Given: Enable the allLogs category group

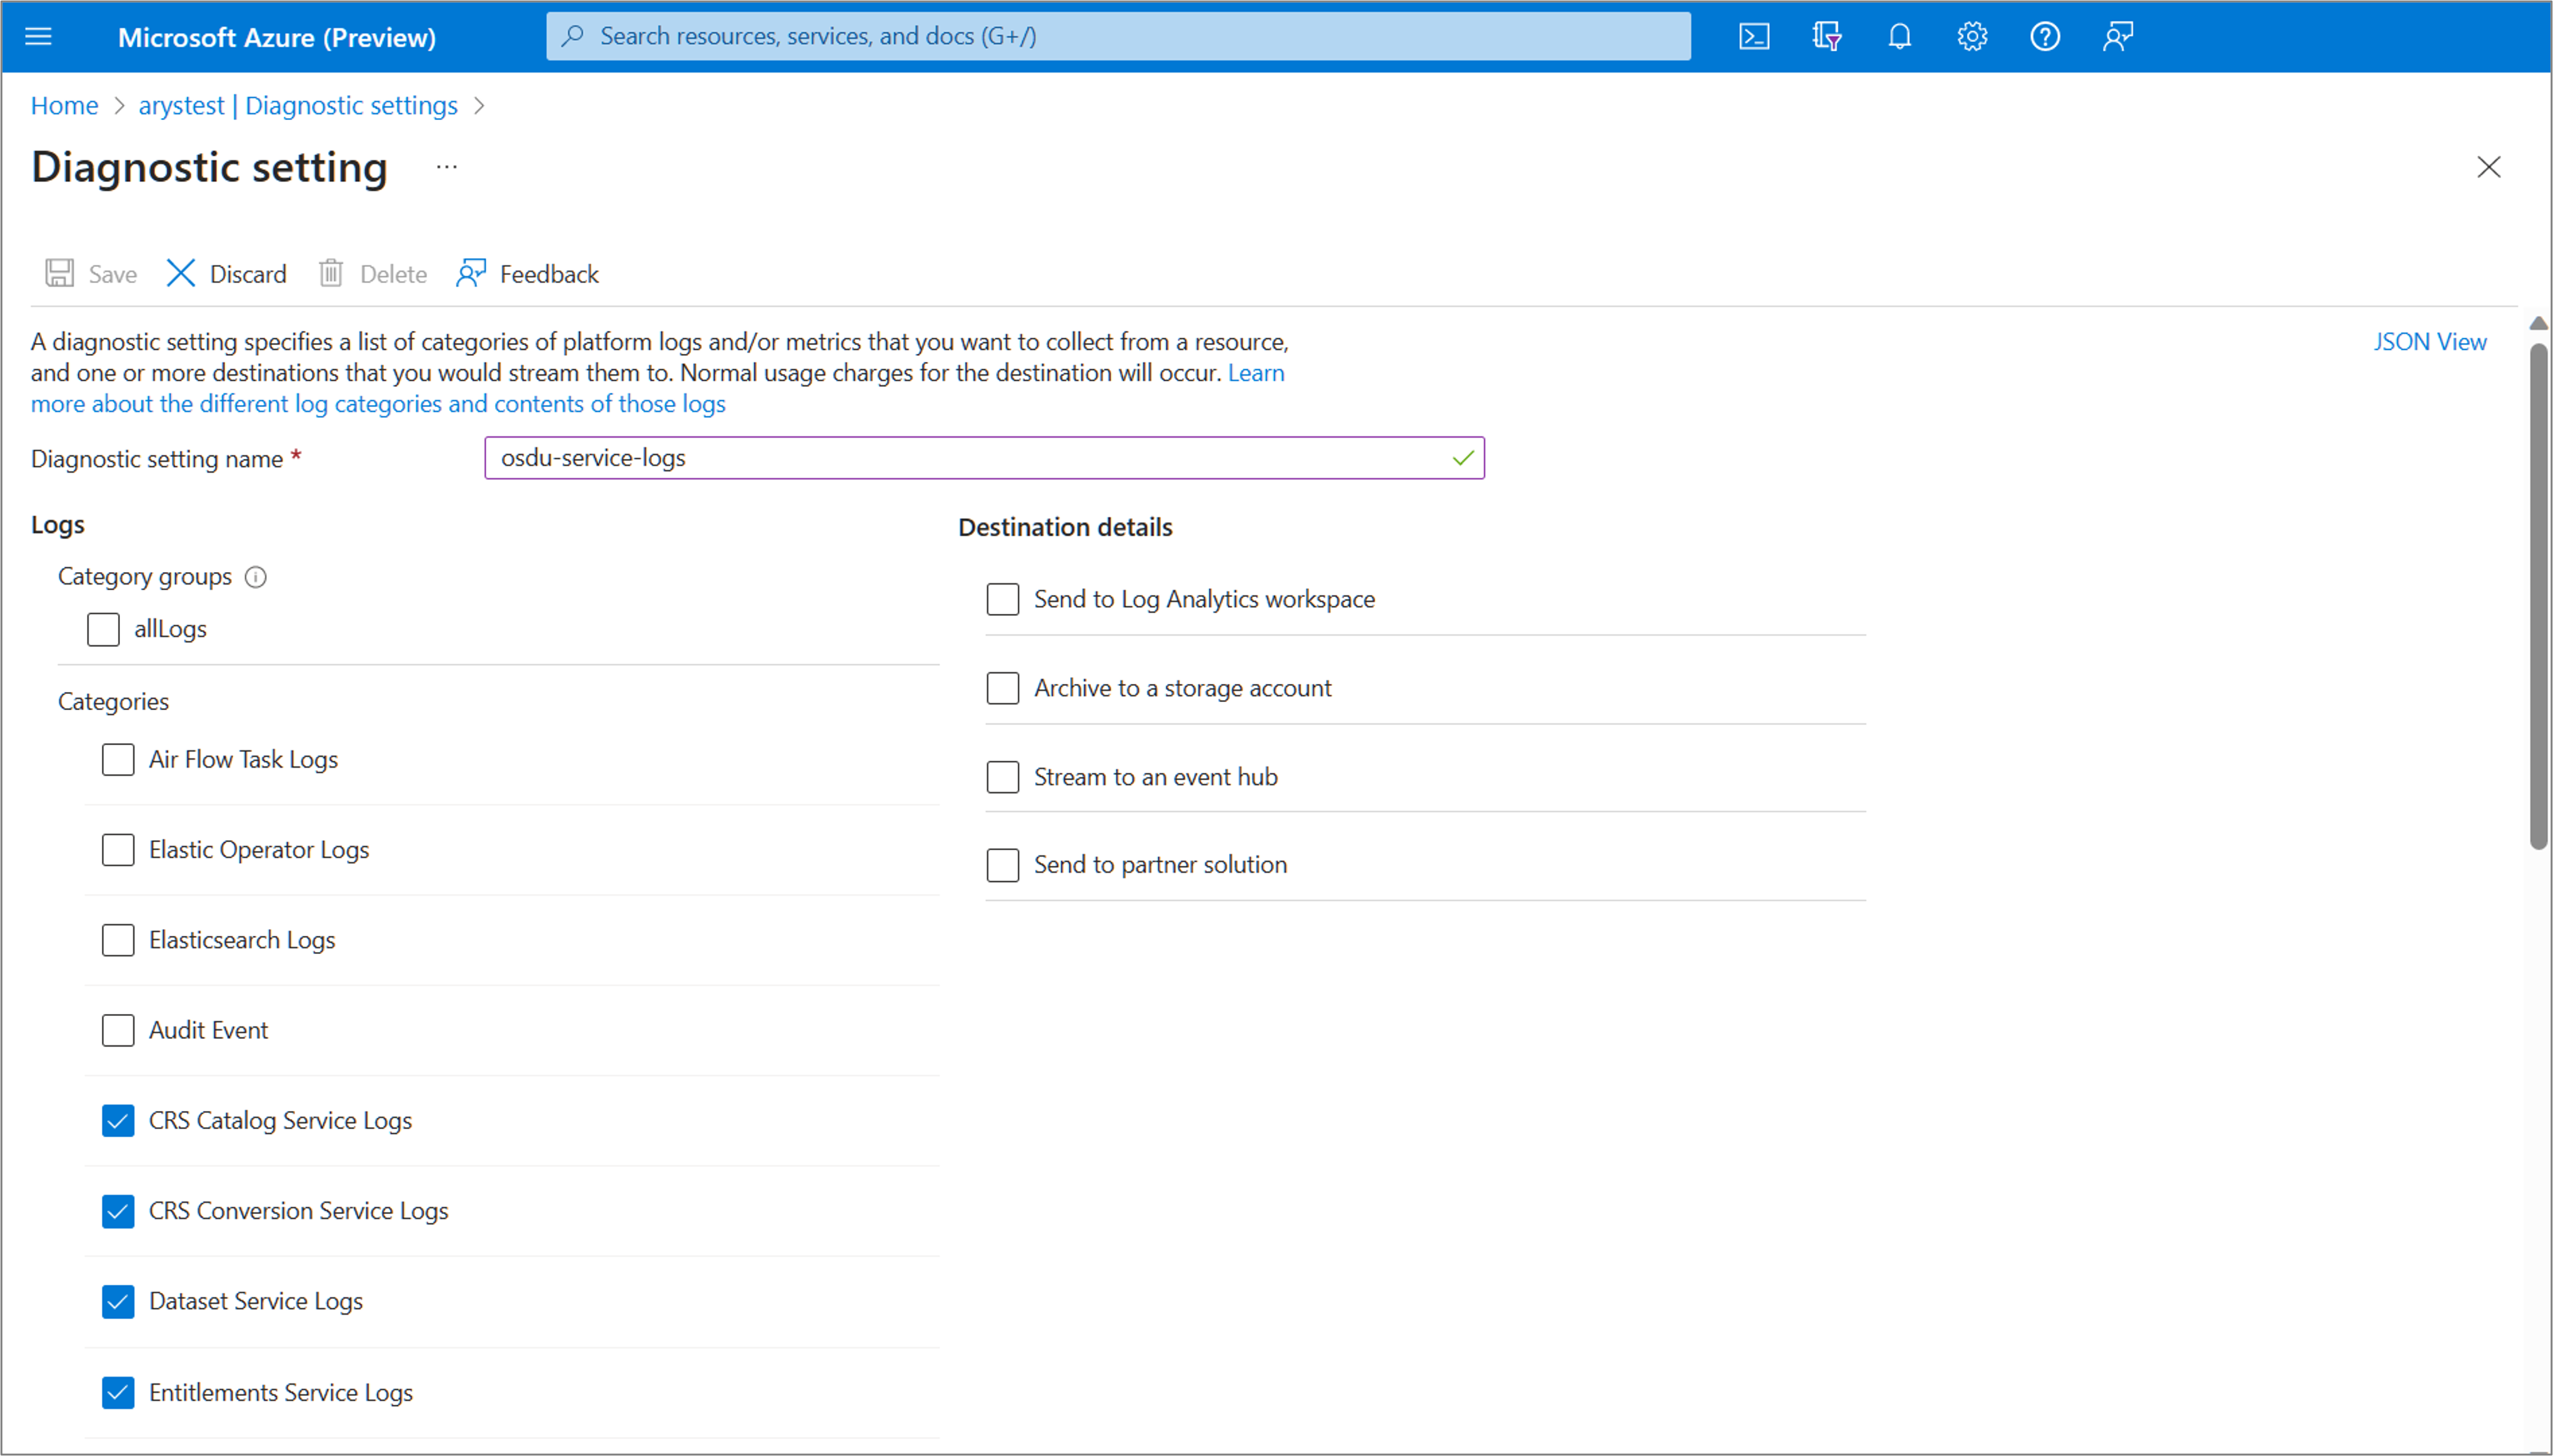Looking at the screenshot, I should [103, 629].
